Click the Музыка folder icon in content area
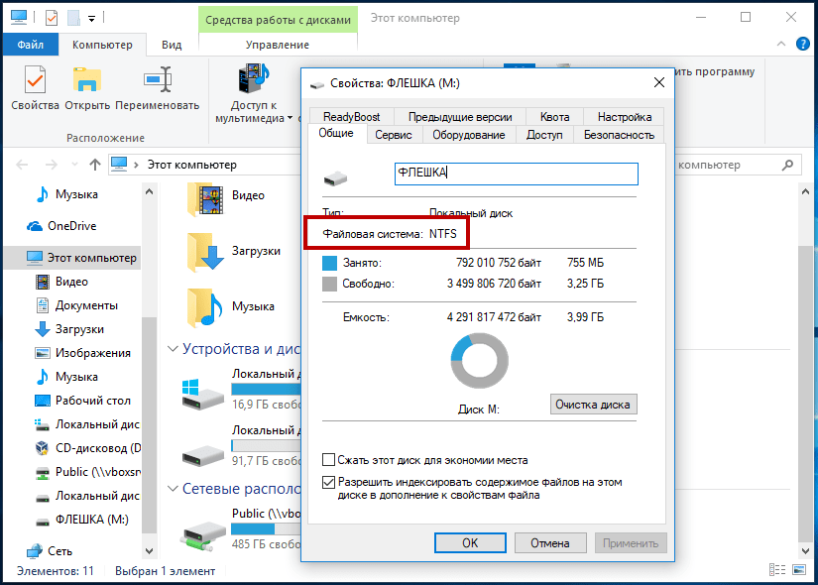Screen dimensions: 818x585 (x=205, y=307)
